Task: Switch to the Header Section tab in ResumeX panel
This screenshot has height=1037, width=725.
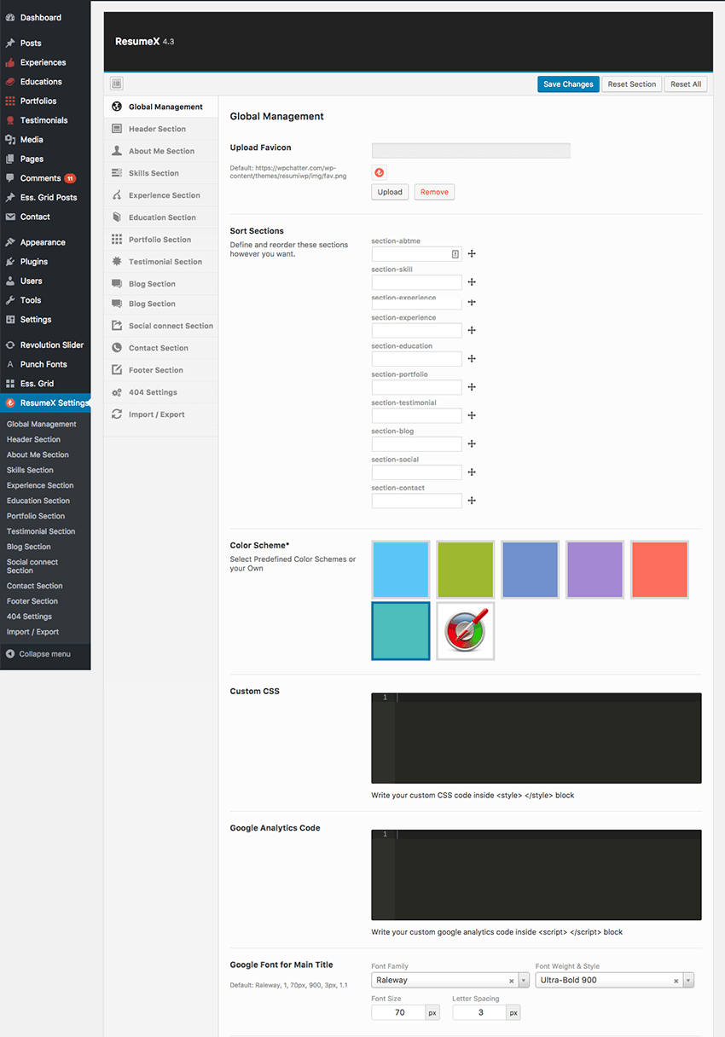Action: (161, 129)
